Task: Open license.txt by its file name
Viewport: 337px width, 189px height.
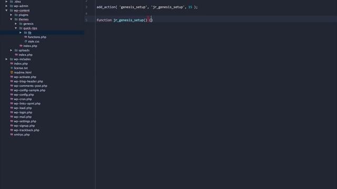Action: (21, 68)
